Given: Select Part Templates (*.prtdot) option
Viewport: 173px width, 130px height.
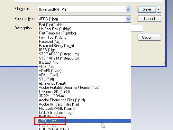Looking at the screenshot, I should pyautogui.click(x=85, y=33).
